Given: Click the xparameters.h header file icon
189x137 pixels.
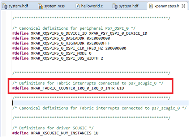Looking at the screenshot, I should (x=151, y=6).
